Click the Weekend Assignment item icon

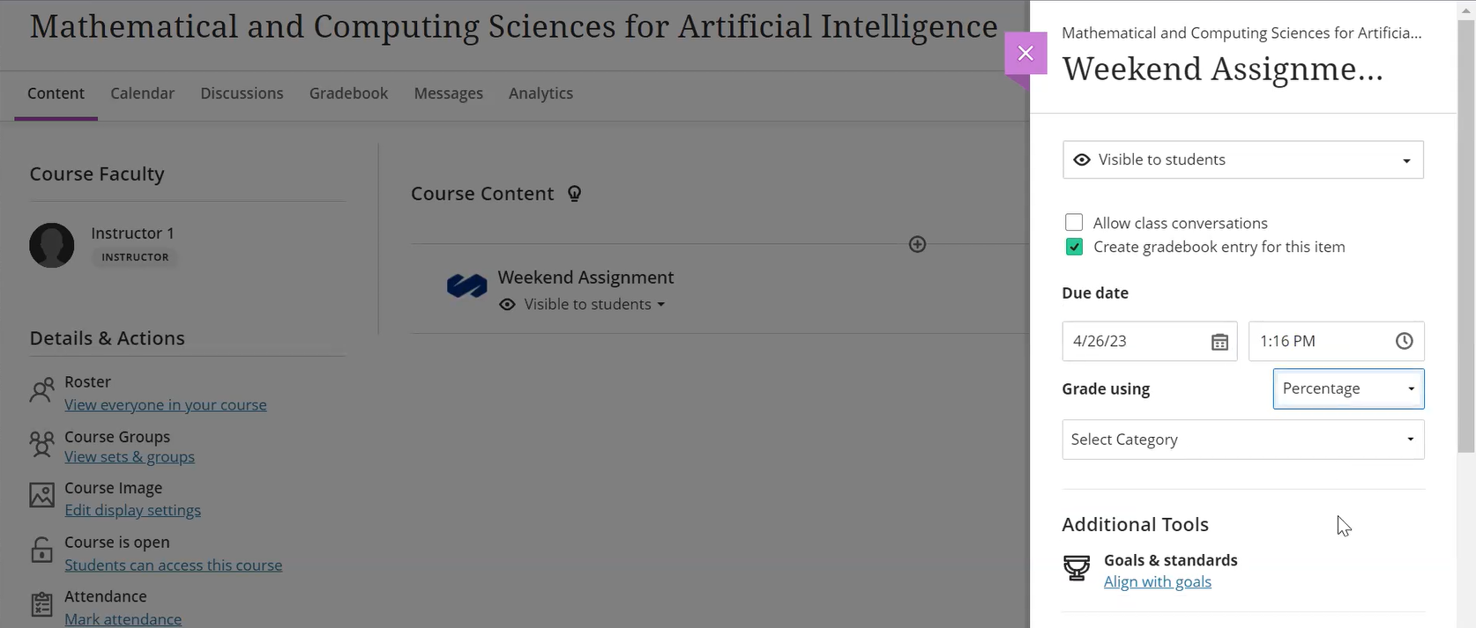pos(467,286)
